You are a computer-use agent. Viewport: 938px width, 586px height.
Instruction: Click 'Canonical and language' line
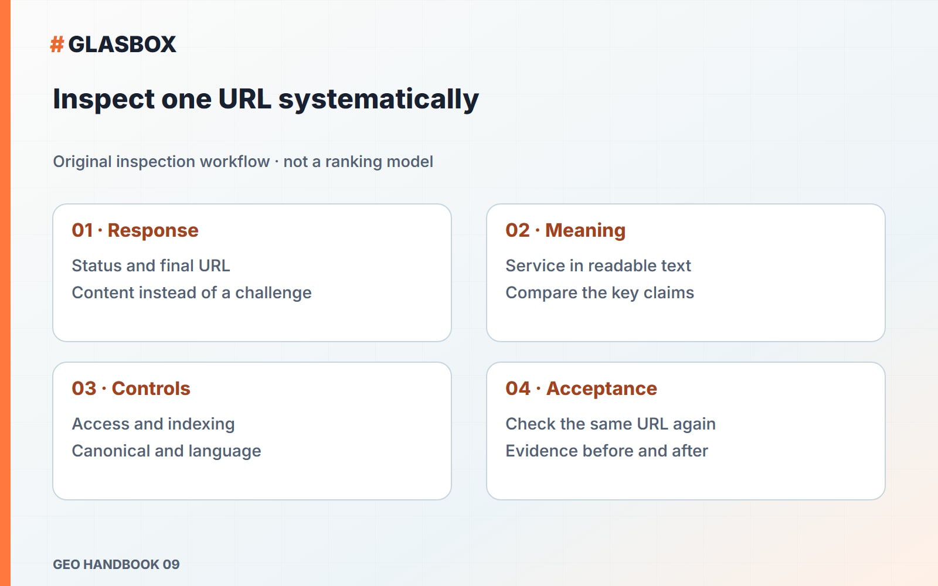[166, 451]
